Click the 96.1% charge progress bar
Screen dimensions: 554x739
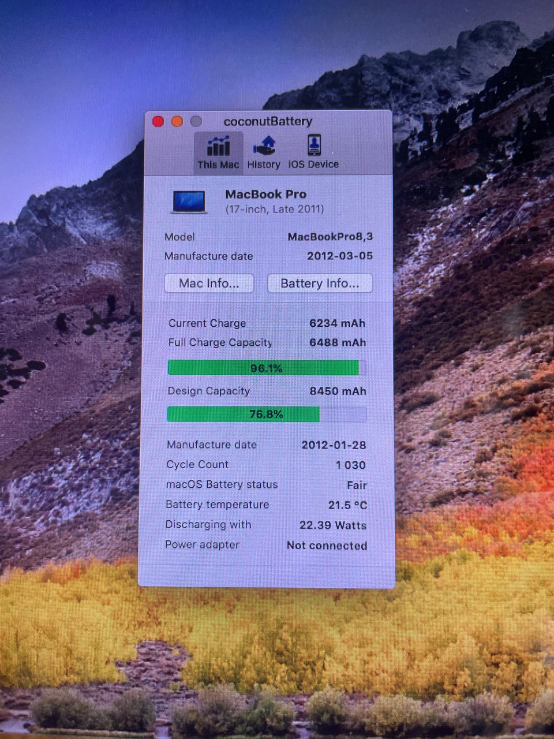[x=267, y=368]
